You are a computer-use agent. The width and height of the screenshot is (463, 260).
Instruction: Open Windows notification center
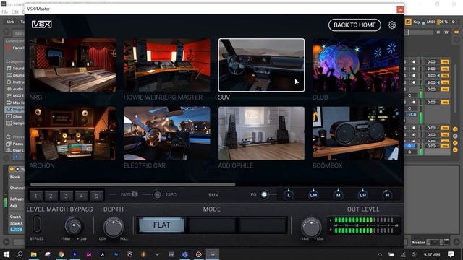click(x=451, y=254)
